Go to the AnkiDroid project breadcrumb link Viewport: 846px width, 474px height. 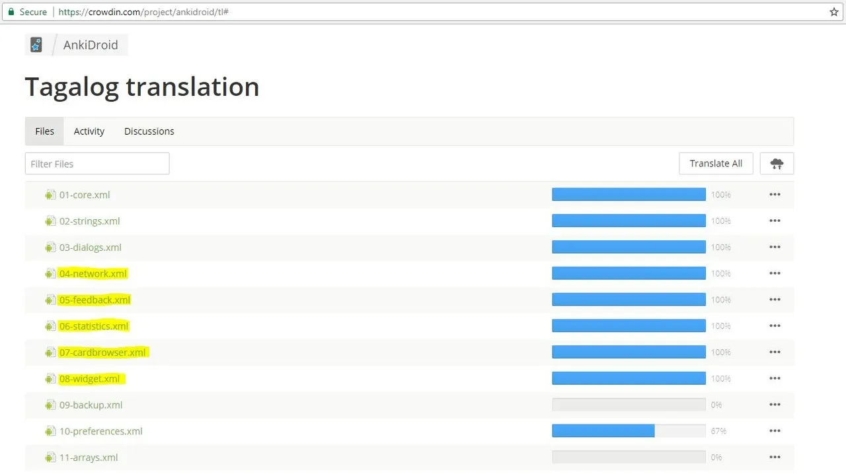91,45
